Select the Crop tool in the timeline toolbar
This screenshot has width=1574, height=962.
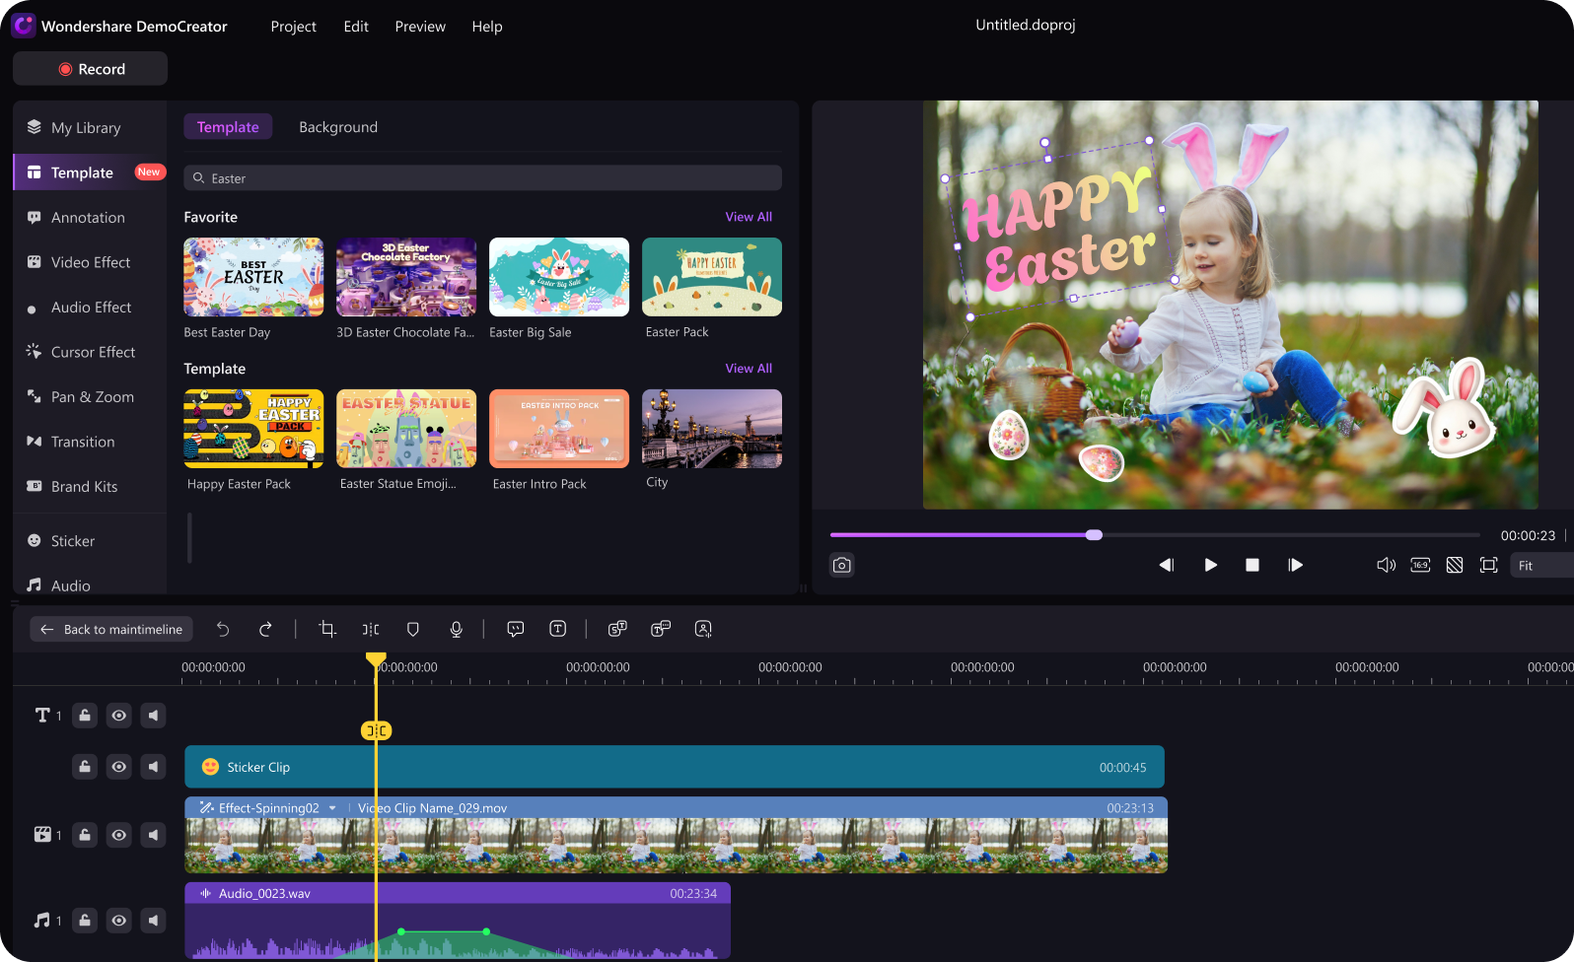pos(327,629)
